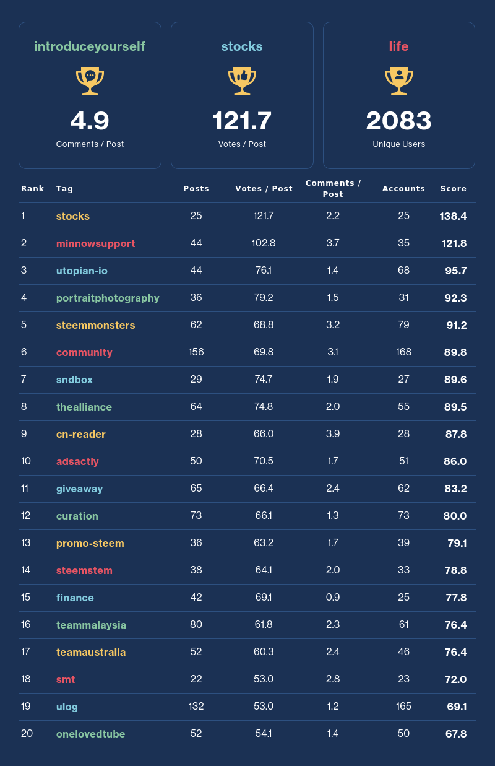
Task: Open the utopian-io tag
Action: tap(82, 271)
